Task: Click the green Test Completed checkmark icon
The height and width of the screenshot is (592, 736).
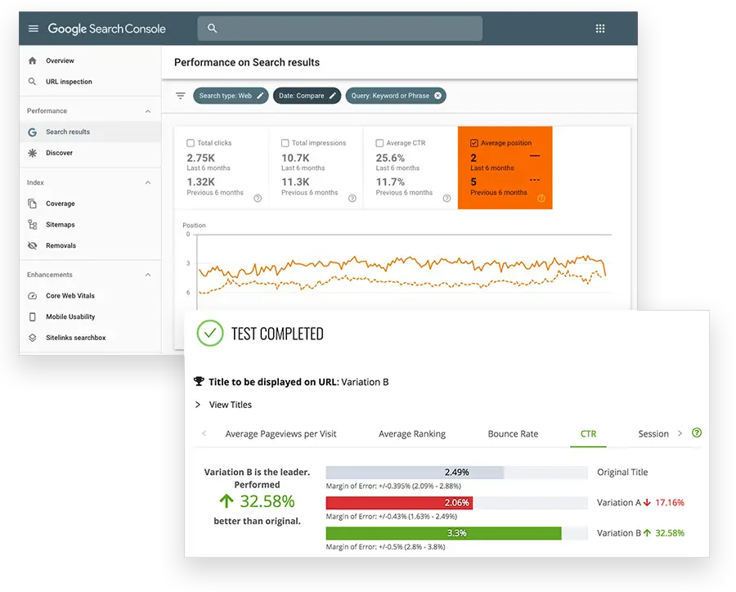Action: [210, 334]
